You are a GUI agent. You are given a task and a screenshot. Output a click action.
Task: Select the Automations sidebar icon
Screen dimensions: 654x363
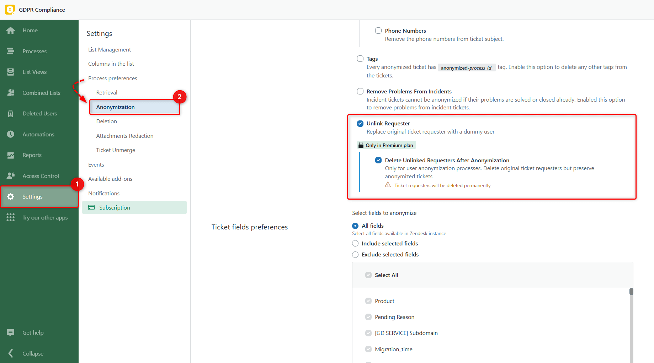coord(38,134)
